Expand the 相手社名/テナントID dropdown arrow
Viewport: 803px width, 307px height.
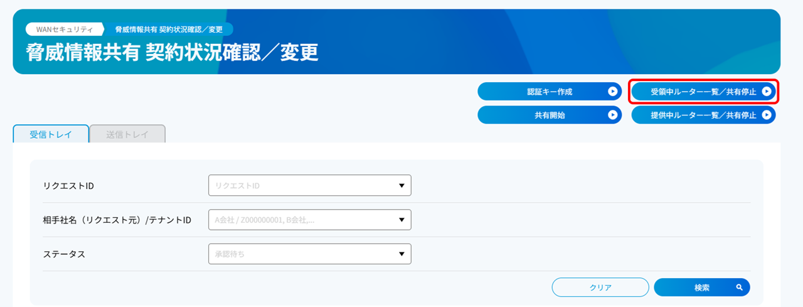pos(401,220)
